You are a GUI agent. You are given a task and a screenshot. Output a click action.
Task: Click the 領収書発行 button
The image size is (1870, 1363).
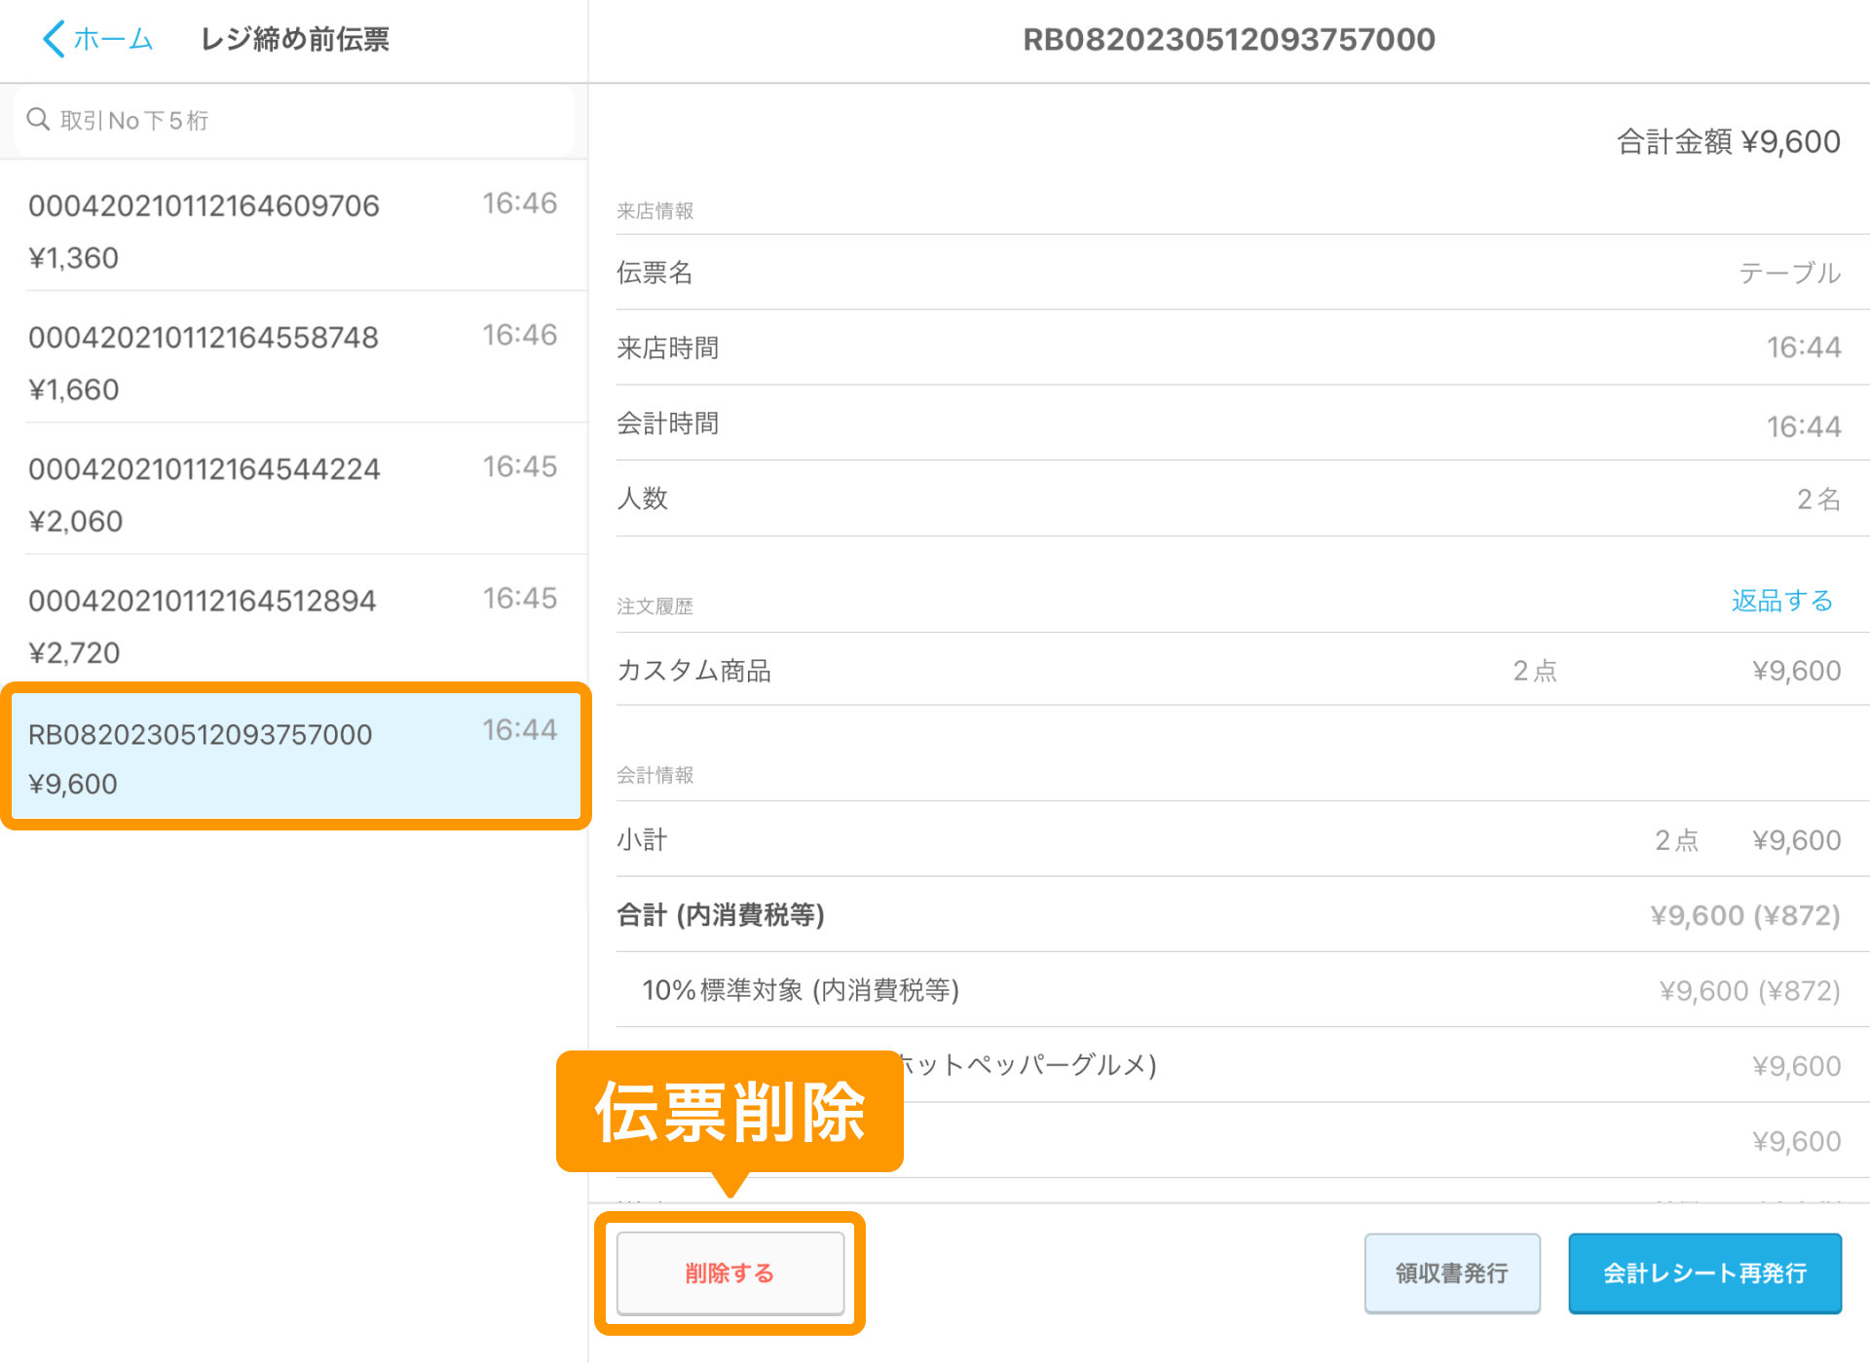[x=1451, y=1272]
